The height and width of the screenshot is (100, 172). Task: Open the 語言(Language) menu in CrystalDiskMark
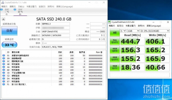[x=154, y=26]
